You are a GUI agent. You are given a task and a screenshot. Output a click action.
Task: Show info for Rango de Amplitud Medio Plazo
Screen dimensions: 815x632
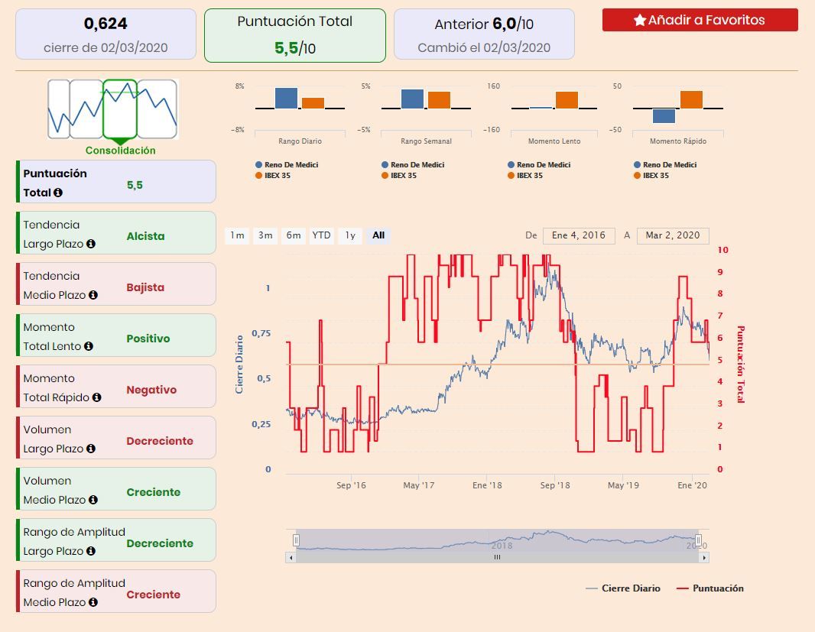click(93, 603)
